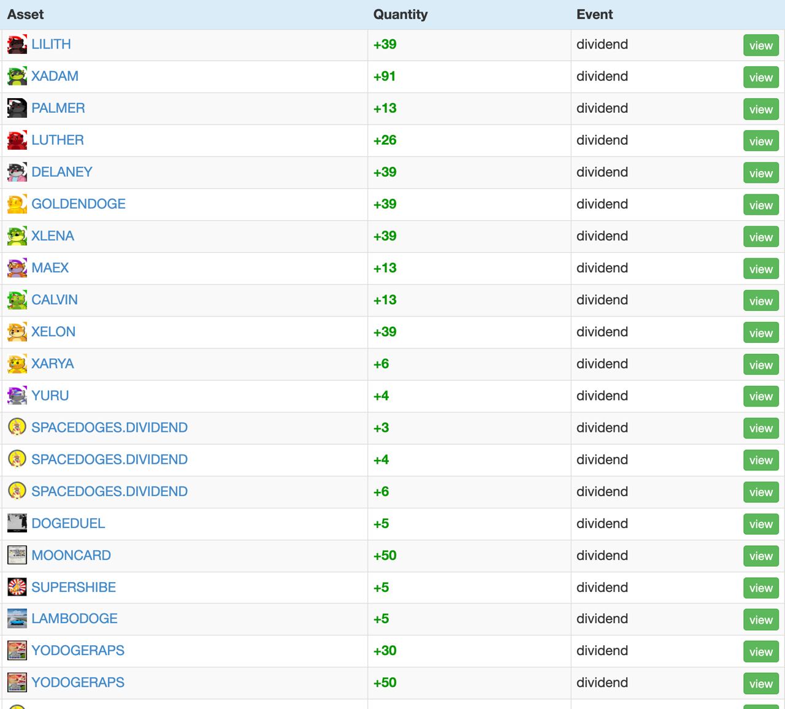Click the DELANEY asset icon

tap(17, 172)
